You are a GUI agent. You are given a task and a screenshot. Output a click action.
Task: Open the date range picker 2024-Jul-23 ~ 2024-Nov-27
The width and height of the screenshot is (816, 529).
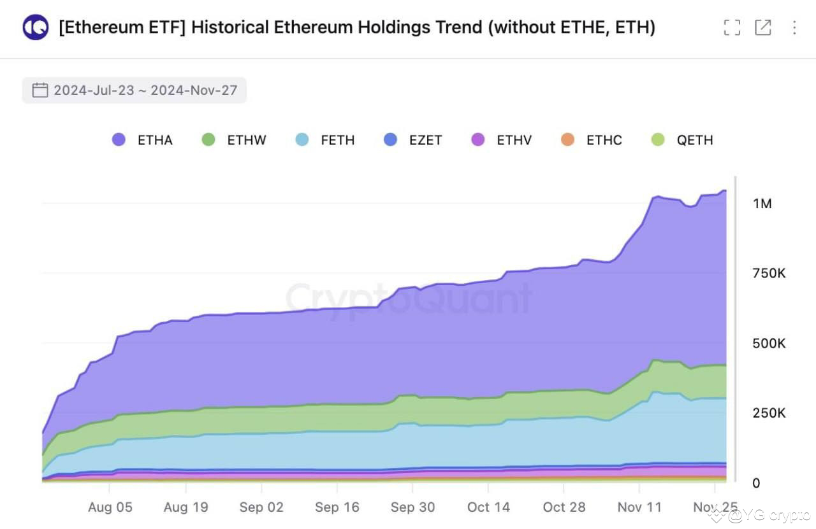[x=134, y=90]
